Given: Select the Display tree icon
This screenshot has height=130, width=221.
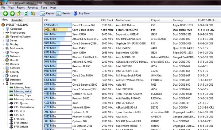Looking at the screenshot, I should click(7, 44).
